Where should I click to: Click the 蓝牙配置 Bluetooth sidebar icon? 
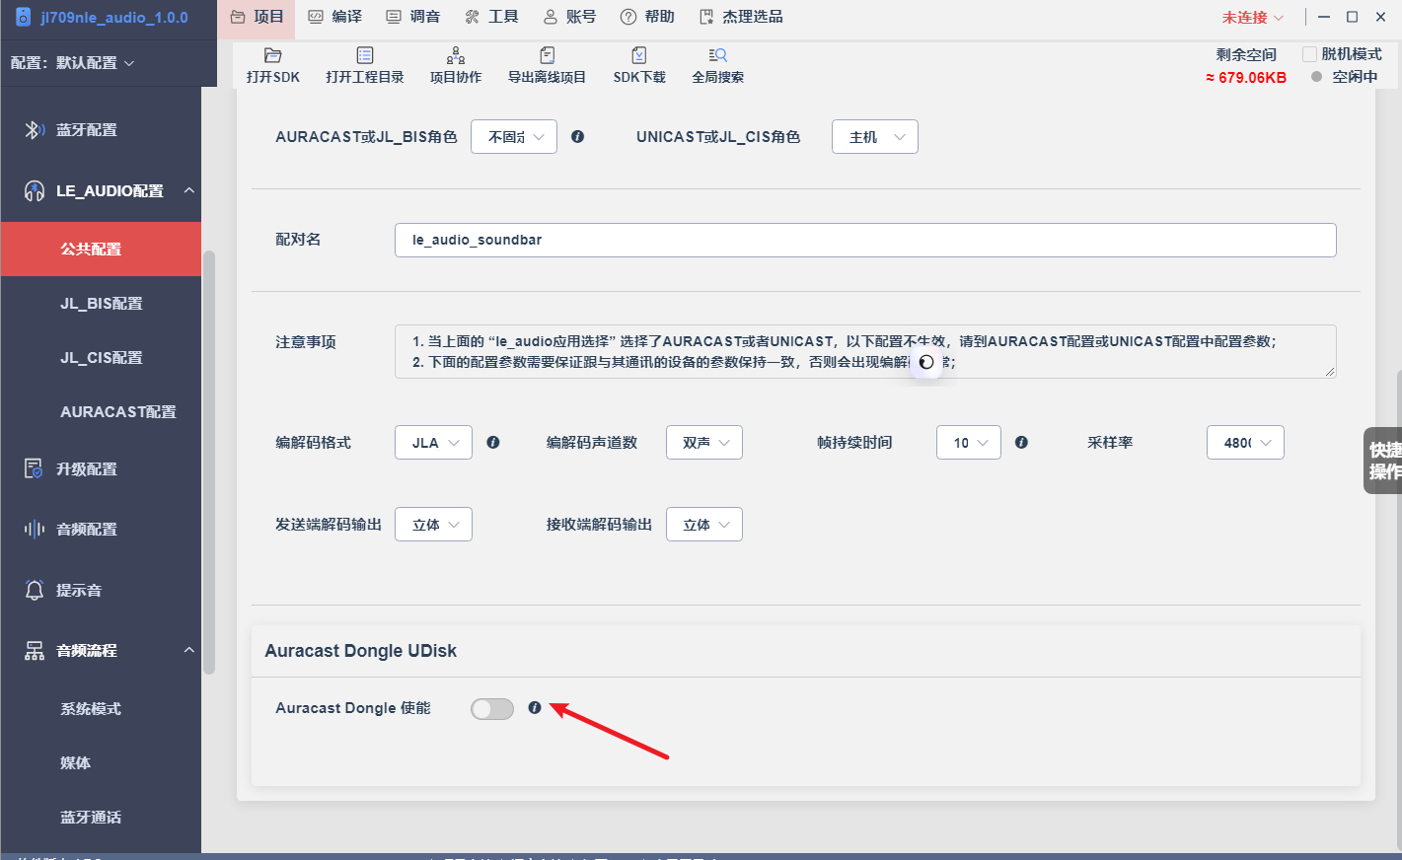35,129
